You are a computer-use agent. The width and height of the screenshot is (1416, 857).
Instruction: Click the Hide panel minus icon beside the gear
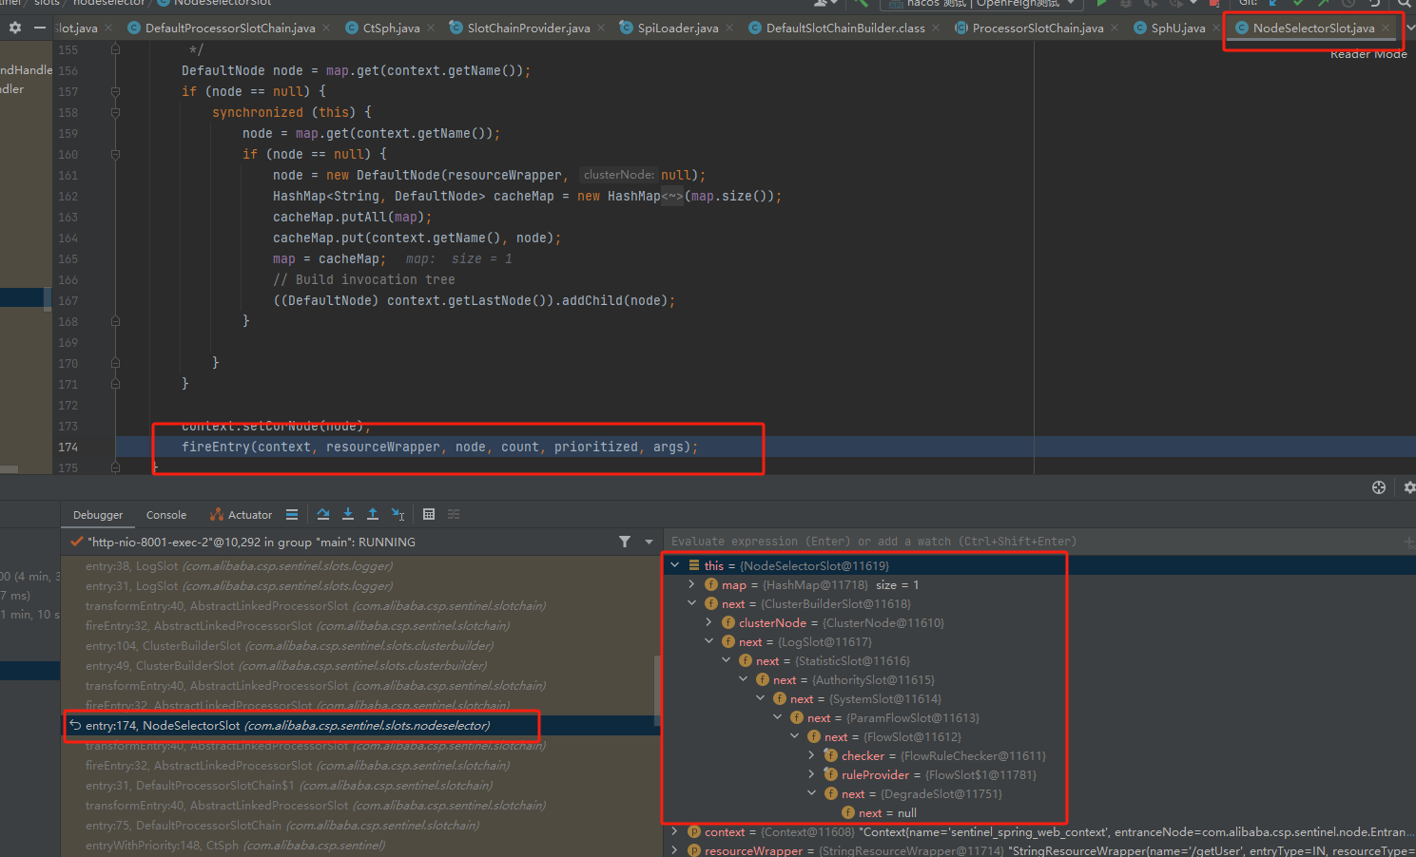(39, 28)
